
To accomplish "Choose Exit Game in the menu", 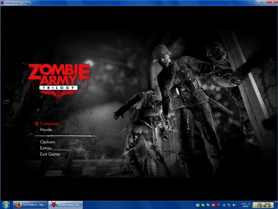I will pyautogui.click(x=50, y=154).
